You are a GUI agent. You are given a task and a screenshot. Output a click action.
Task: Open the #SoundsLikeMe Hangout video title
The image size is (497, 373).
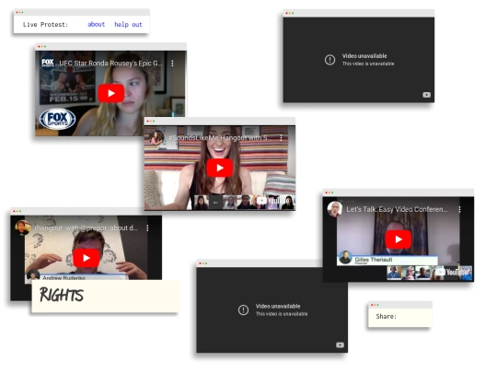(219, 138)
